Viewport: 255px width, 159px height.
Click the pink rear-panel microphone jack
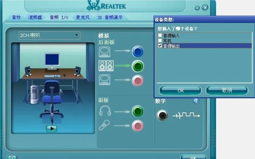[138, 81]
